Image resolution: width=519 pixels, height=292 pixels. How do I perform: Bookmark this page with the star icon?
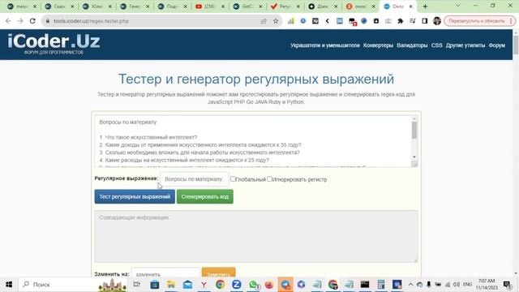click(x=276, y=21)
